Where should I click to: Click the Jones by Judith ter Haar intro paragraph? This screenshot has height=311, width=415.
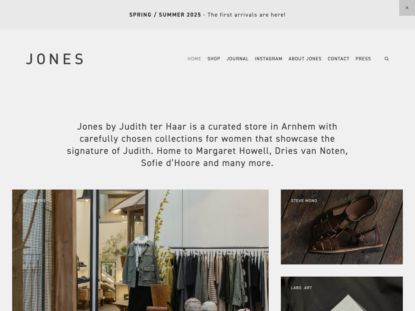207,145
